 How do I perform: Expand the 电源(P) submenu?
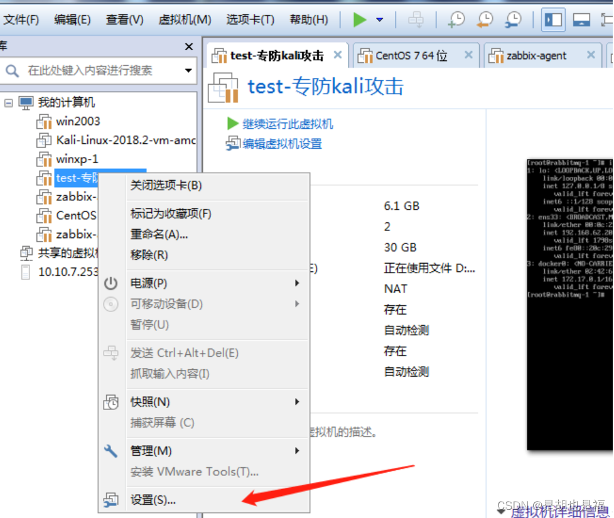218,283
